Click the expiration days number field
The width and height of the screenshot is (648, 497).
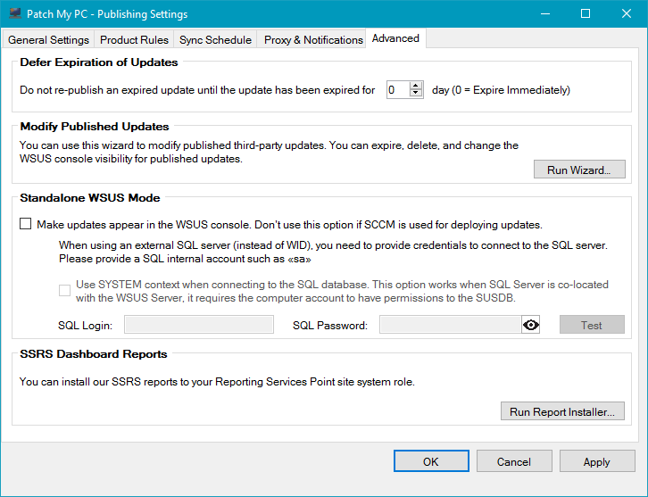pyautogui.click(x=398, y=89)
